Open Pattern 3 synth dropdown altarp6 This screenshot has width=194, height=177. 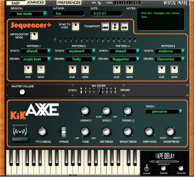(125, 51)
